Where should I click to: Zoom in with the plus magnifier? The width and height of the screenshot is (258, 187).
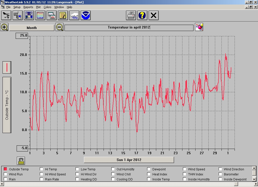5,27
